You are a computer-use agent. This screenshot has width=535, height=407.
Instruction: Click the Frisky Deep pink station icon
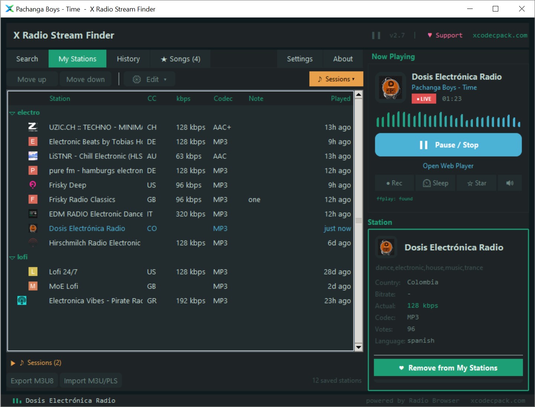click(33, 185)
